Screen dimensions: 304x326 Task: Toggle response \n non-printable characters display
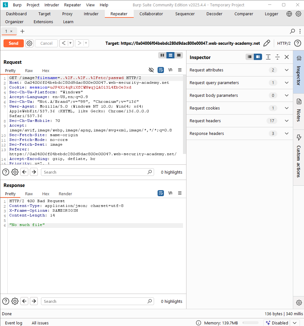pos(170,193)
